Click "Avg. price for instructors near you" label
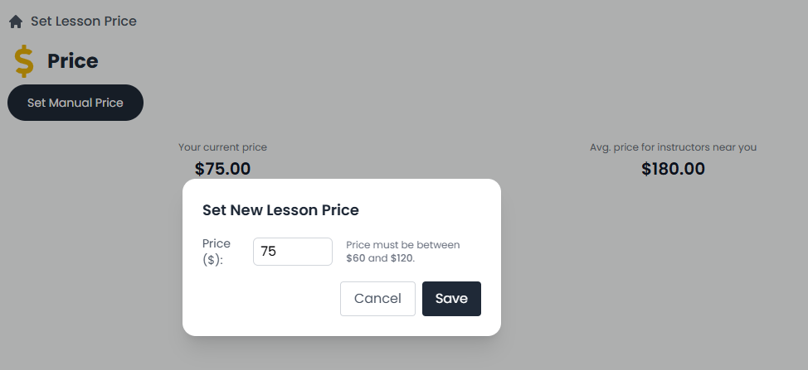Image resolution: width=808 pixels, height=370 pixels. (673, 147)
